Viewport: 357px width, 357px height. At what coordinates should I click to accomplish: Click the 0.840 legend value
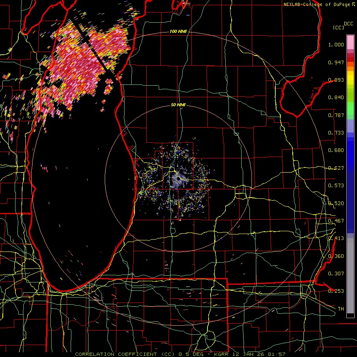(x=336, y=98)
